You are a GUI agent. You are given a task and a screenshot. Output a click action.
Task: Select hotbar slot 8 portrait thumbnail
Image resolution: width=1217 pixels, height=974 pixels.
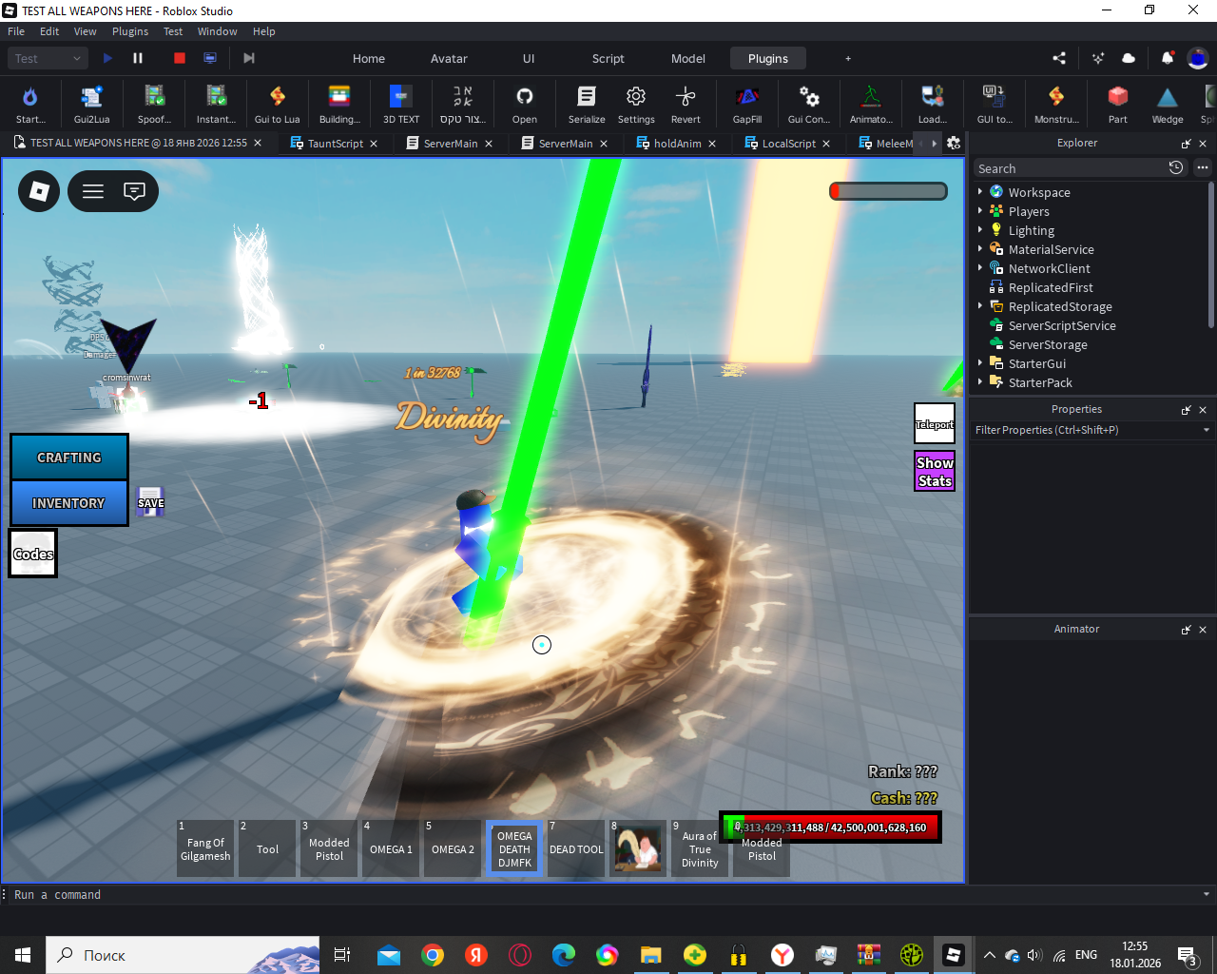[x=638, y=848]
